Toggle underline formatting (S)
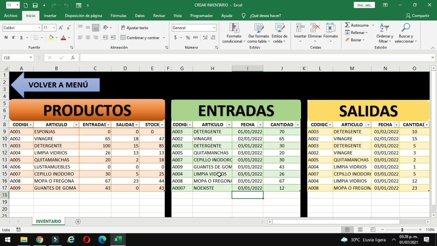This screenshot has width=437, height=246. 22,38
